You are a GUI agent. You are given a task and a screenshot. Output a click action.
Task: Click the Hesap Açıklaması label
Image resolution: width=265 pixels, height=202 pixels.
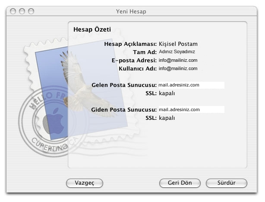click(x=130, y=44)
